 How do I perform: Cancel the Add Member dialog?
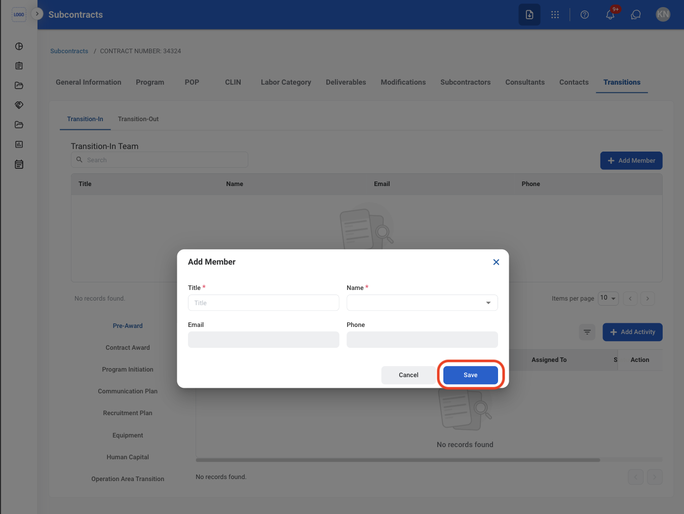[408, 375]
